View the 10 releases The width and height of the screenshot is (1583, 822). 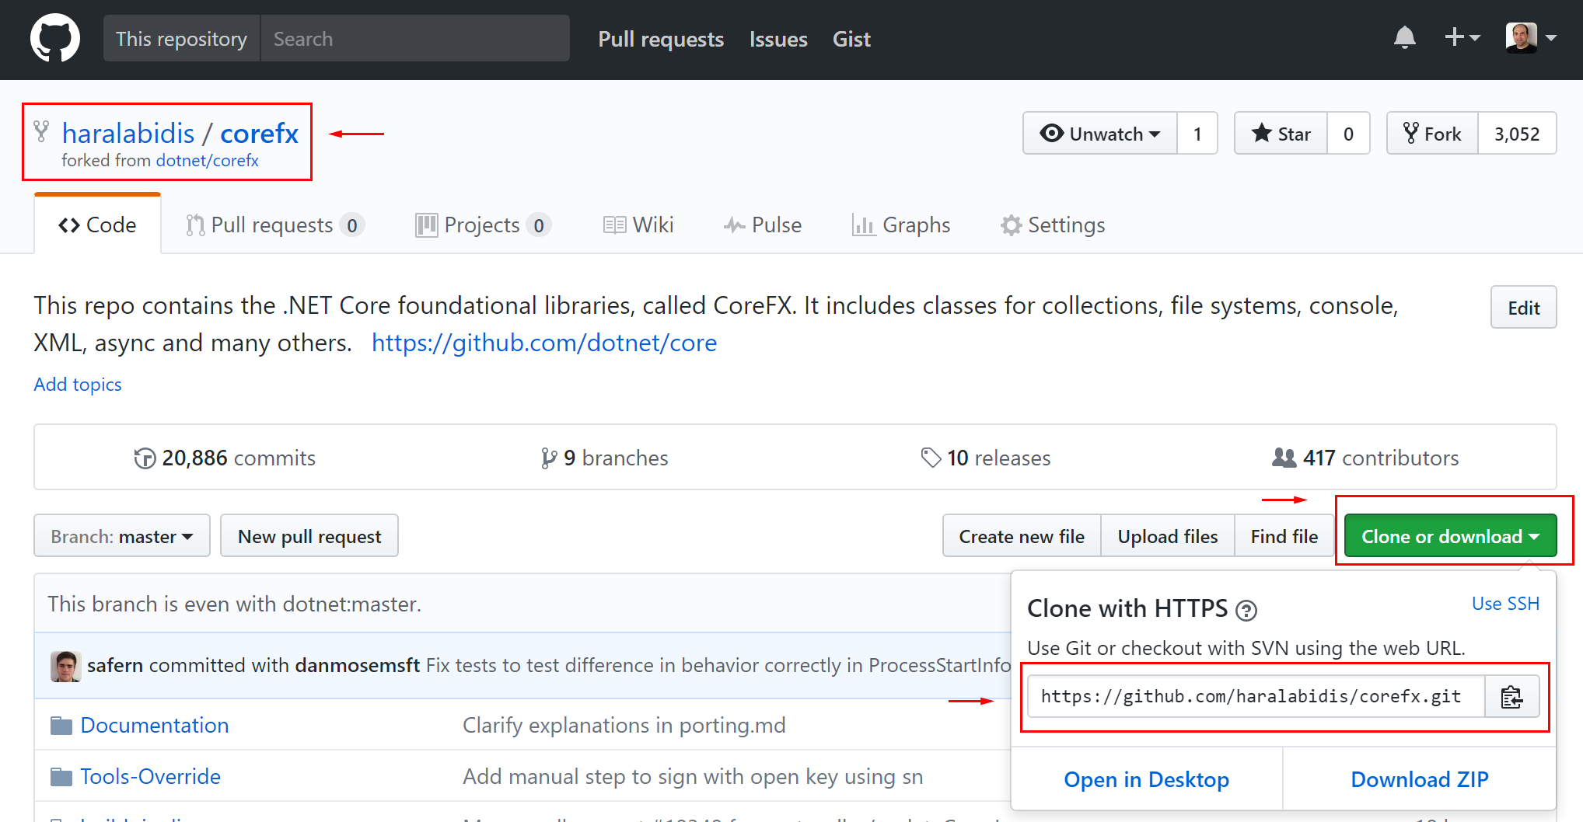pyautogui.click(x=985, y=458)
